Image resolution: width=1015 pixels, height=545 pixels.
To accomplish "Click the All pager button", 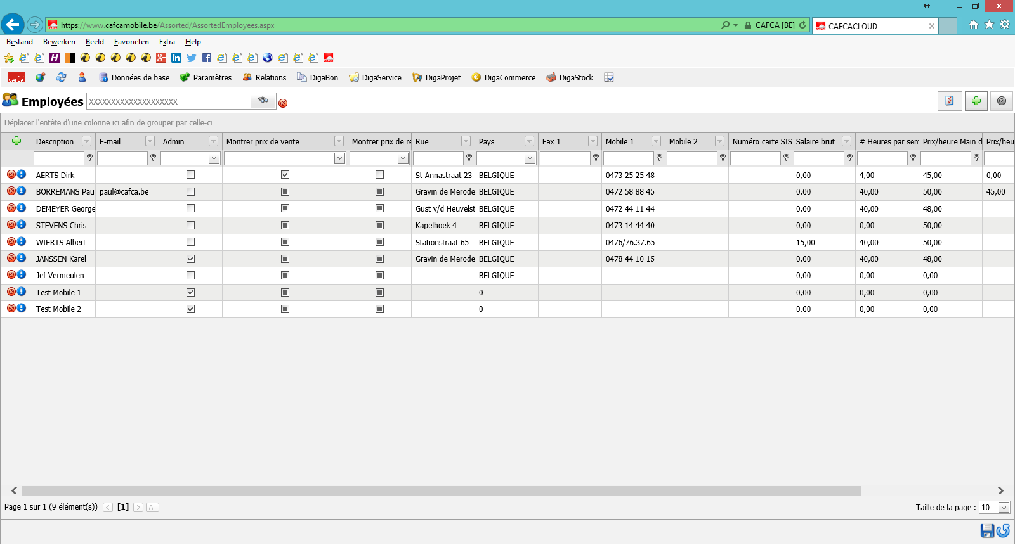I will pyautogui.click(x=152, y=507).
